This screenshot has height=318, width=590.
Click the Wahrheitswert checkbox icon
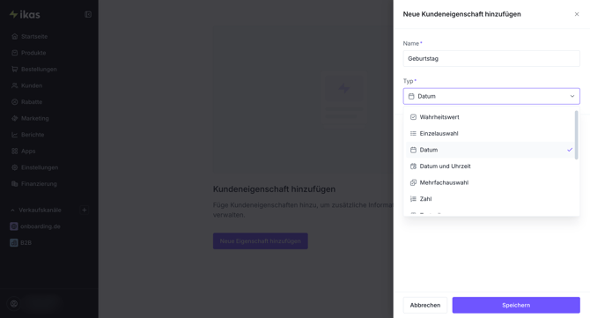click(x=413, y=117)
